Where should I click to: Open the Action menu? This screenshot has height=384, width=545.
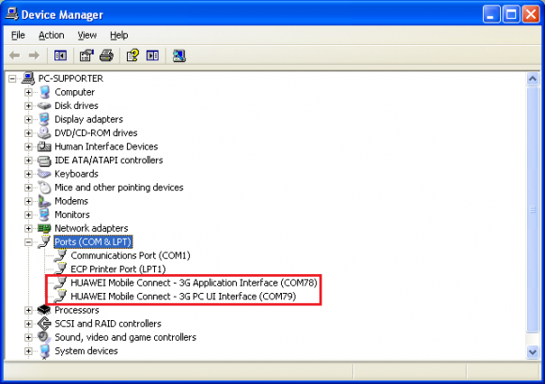pos(52,35)
